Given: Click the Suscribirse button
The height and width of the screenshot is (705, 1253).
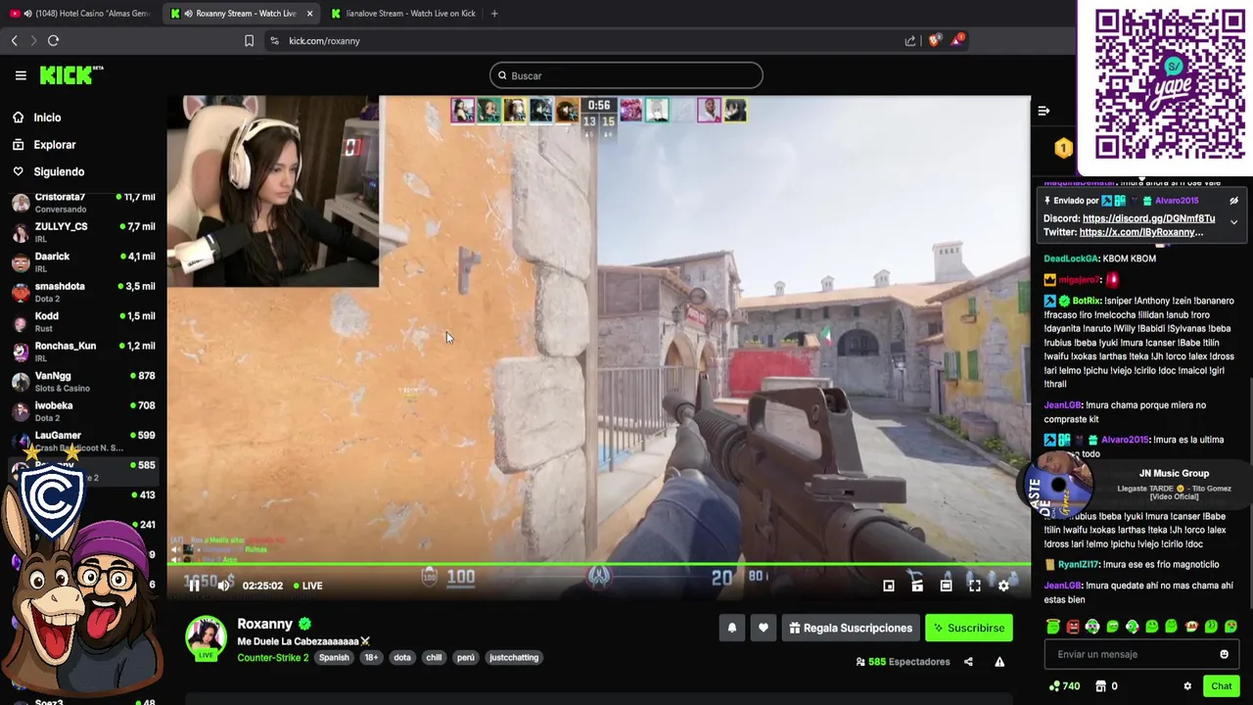Looking at the screenshot, I should tap(969, 628).
